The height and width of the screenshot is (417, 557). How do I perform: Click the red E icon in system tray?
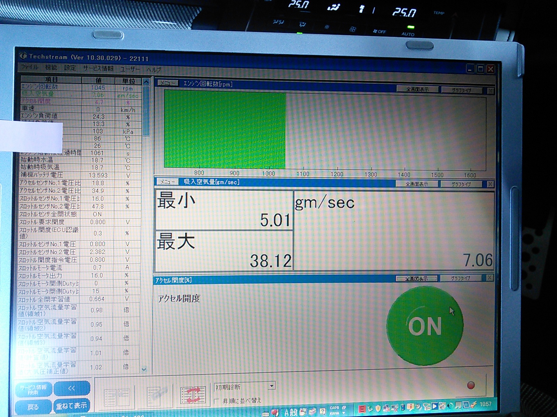tap(362, 409)
